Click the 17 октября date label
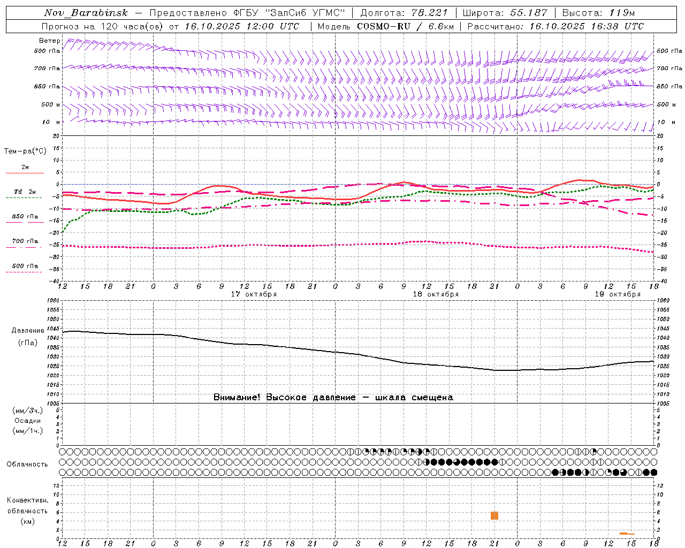This screenshot has width=685, height=548. [x=254, y=294]
